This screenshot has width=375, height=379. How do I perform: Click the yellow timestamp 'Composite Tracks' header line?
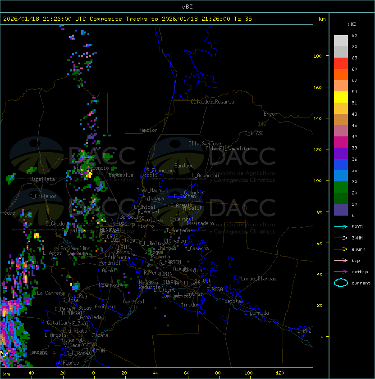click(128, 19)
